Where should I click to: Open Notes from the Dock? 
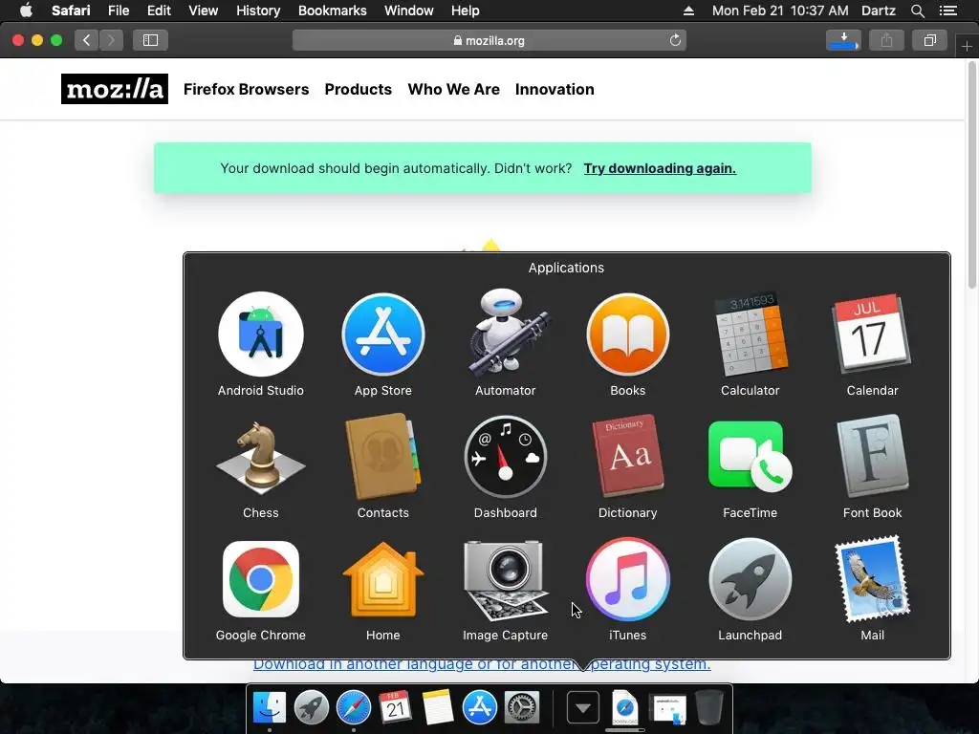[x=437, y=707]
